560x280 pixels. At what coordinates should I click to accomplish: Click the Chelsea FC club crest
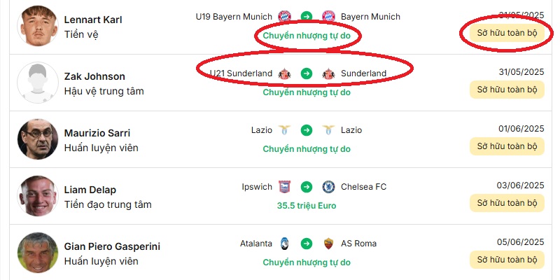(x=328, y=187)
